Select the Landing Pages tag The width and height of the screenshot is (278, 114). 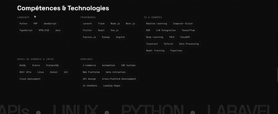click(x=112, y=86)
